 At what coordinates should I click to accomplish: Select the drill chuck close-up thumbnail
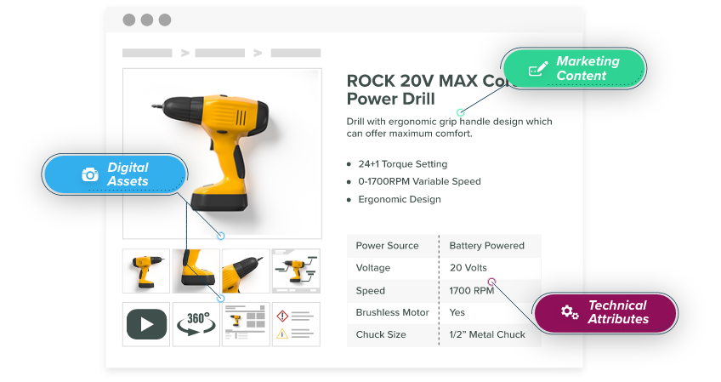(246, 271)
